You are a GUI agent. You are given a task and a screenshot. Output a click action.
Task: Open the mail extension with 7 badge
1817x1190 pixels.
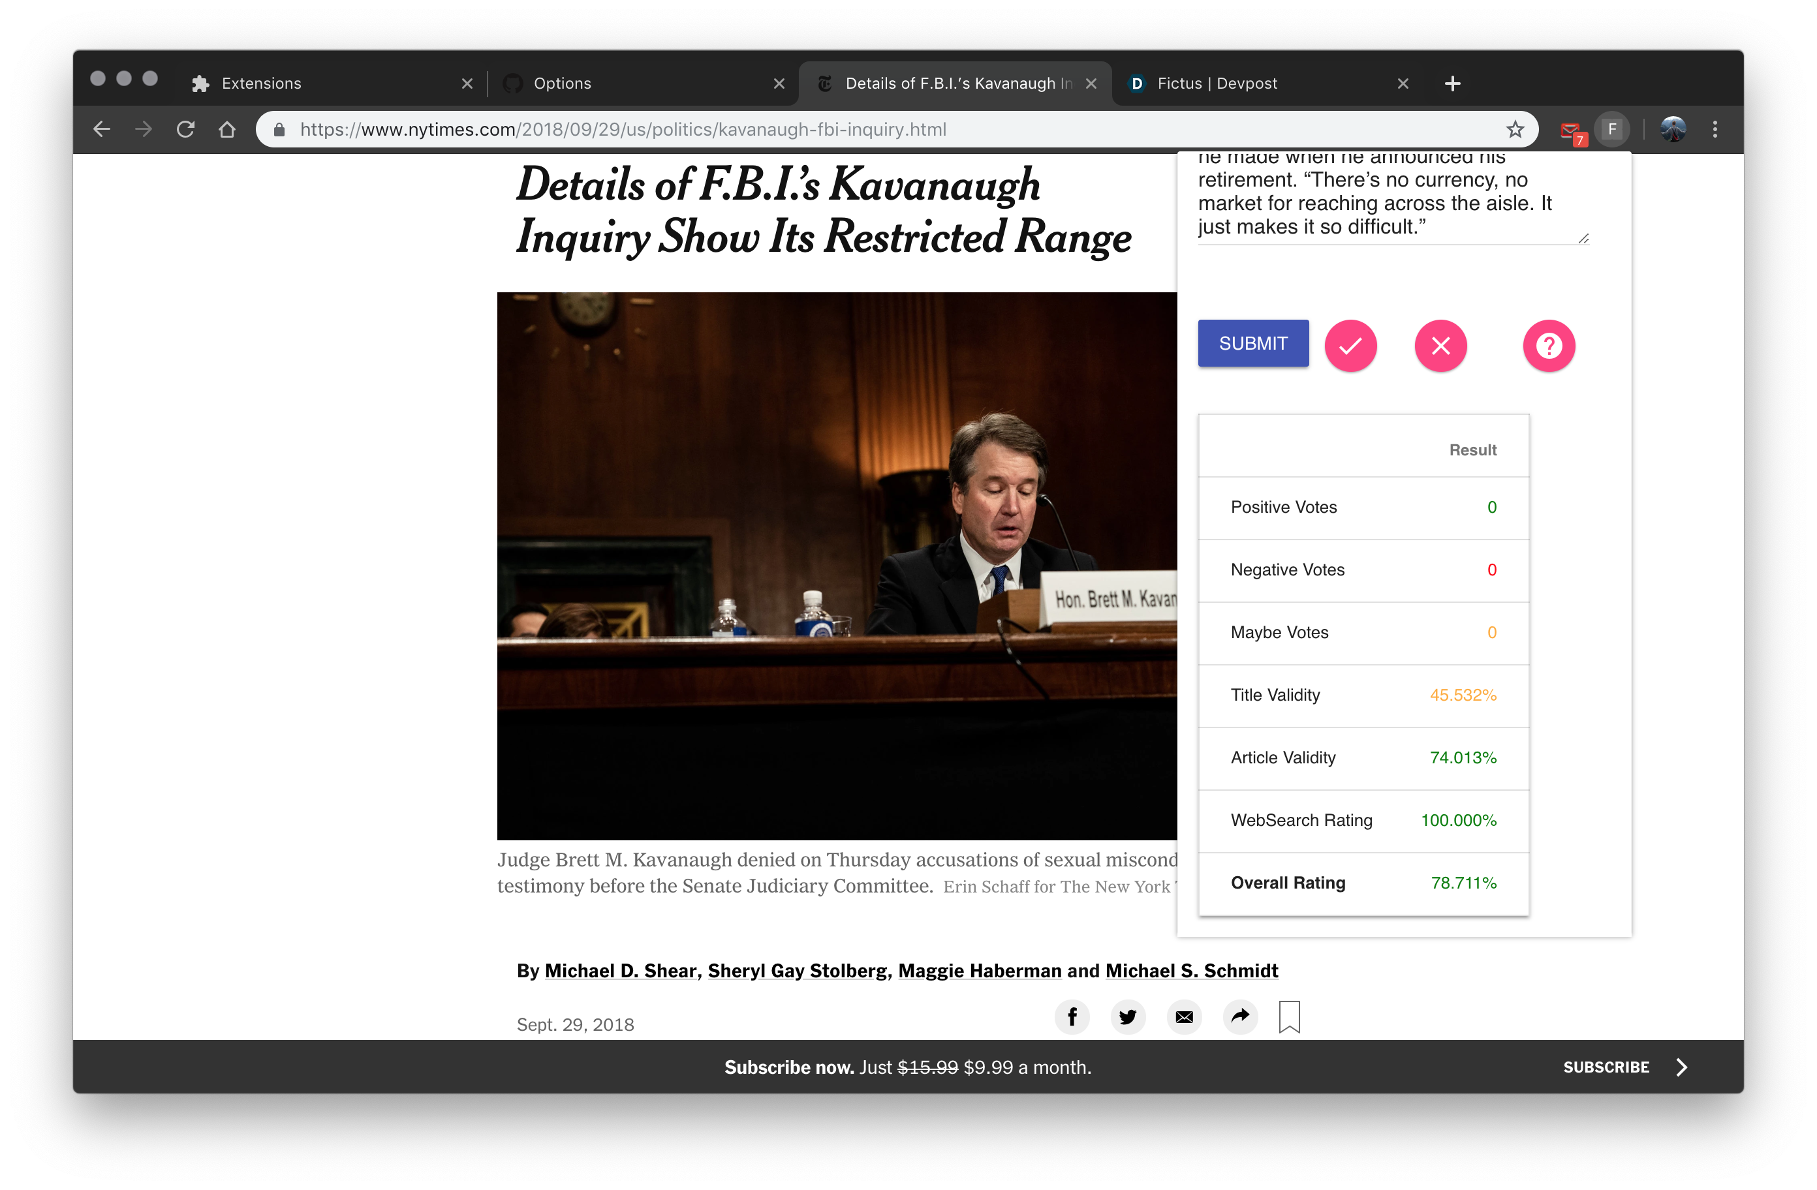click(x=1571, y=131)
